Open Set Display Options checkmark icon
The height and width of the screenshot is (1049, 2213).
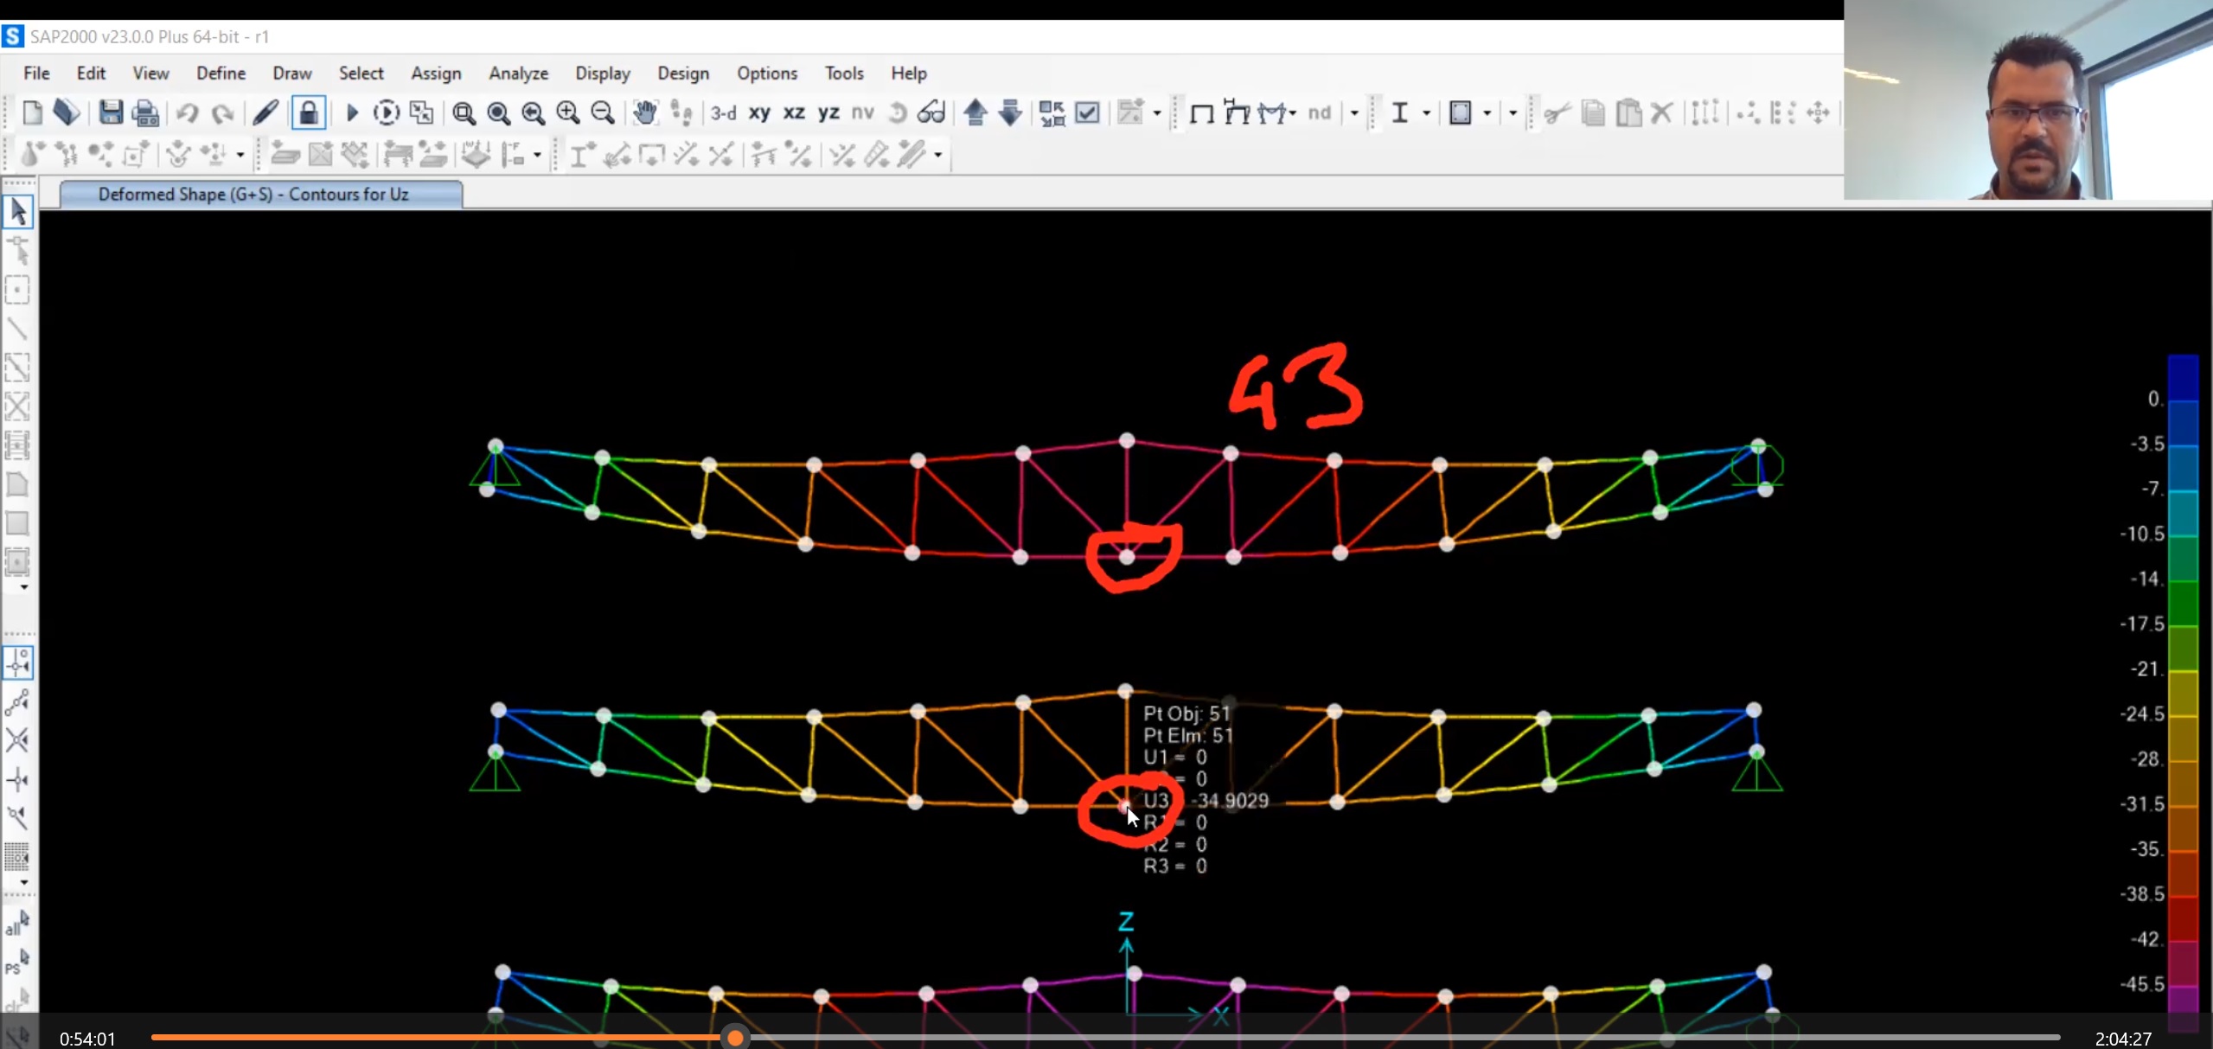pyautogui.click(x=1087, y=112)
